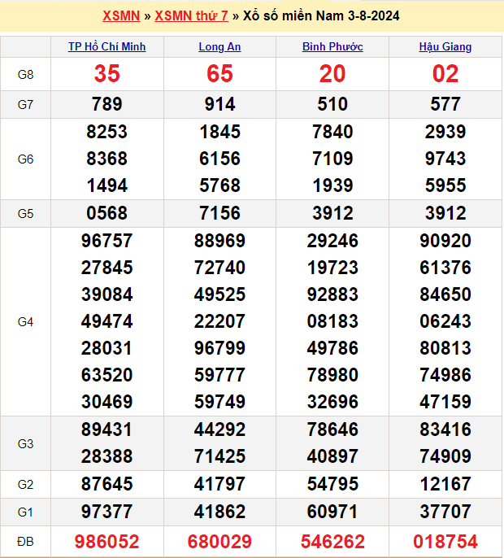Click Bình Phước special prize 546262
The height and width of the screenshot is (558, 504).
tap(332, 541)
